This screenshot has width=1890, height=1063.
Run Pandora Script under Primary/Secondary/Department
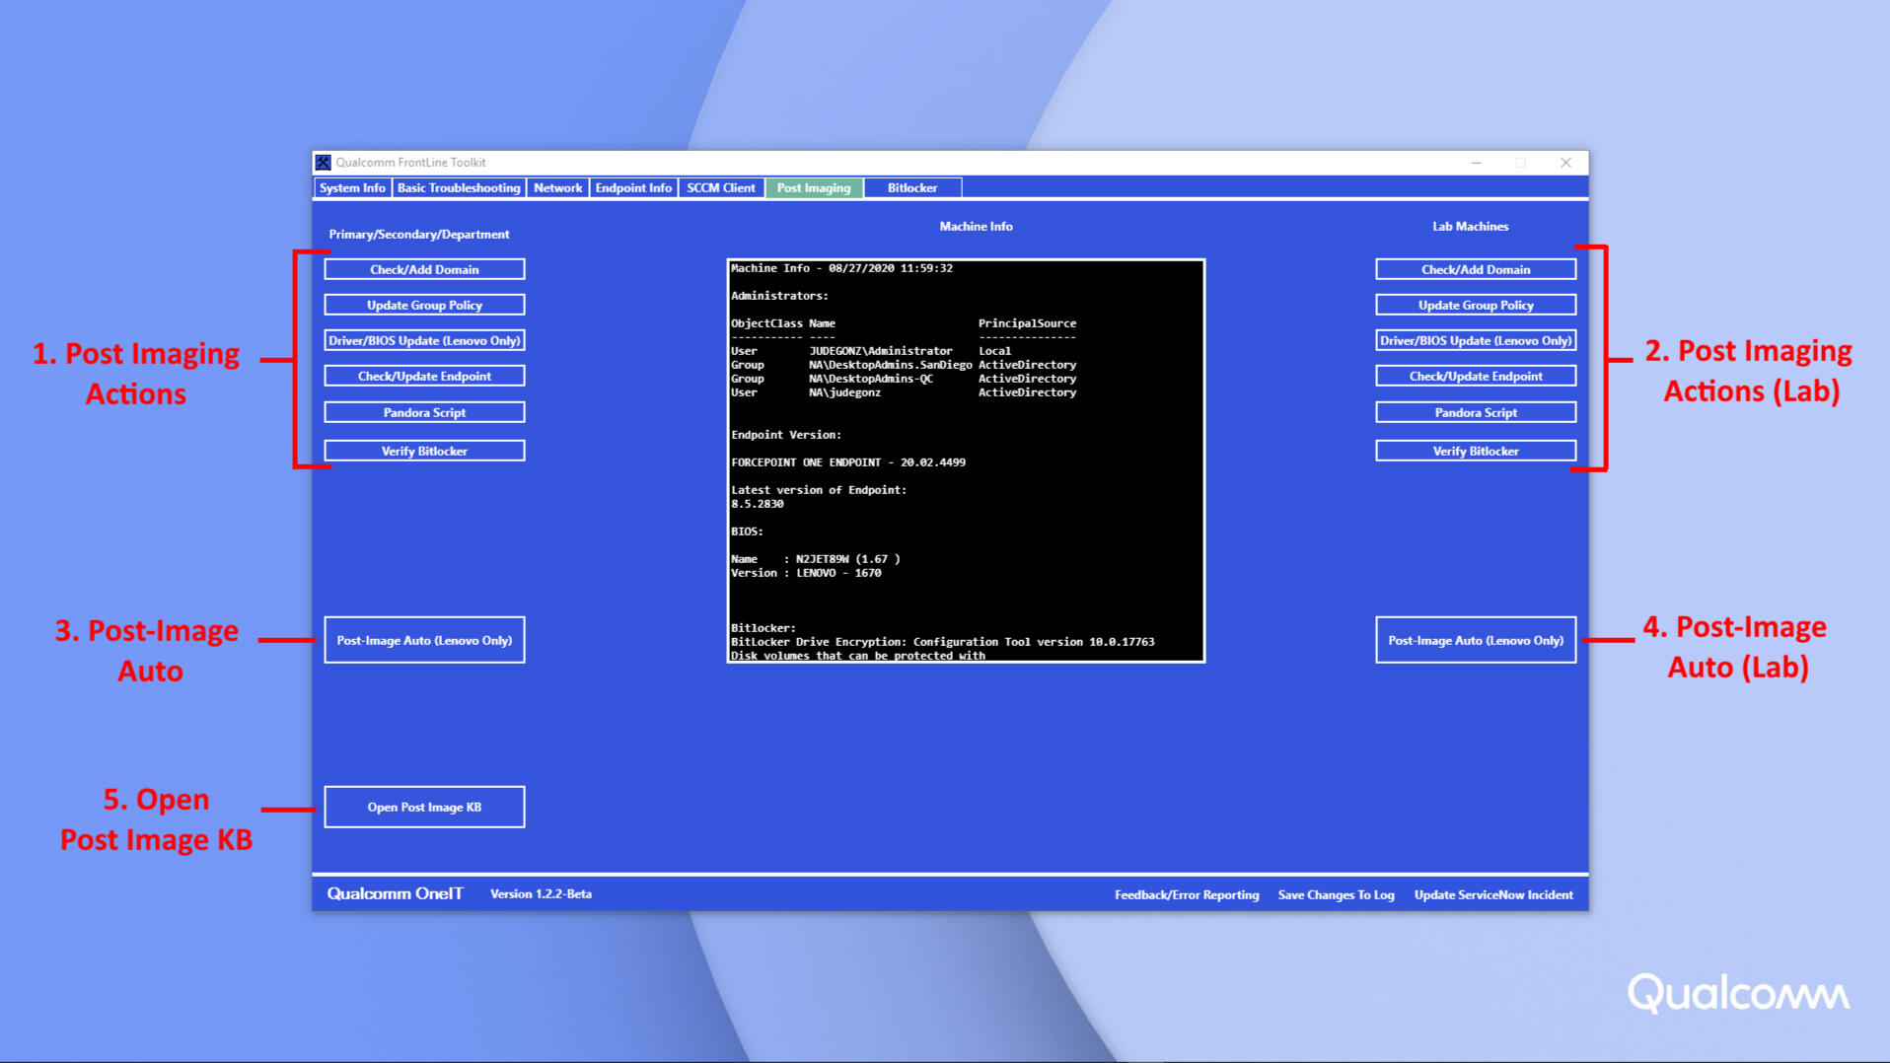(424, 413)
